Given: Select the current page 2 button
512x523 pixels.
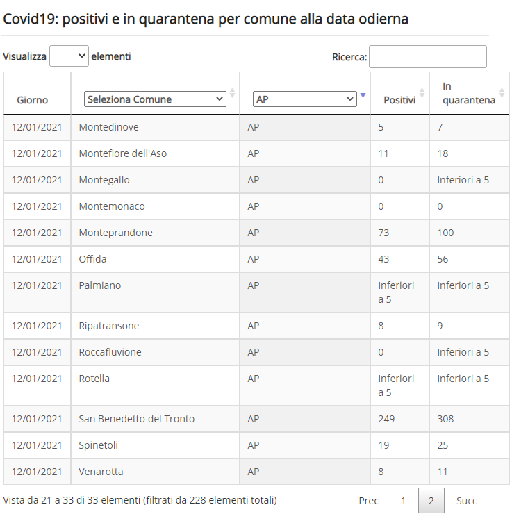Looking at the screenshot, I should coord(431,501).
